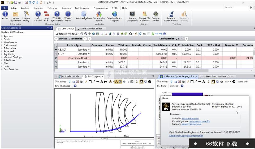Image resolution: width=255 pixels, height=149 pixels.
Task: Select pencil annotation tool in 3D Layout
Action: [x=86, y=82]
